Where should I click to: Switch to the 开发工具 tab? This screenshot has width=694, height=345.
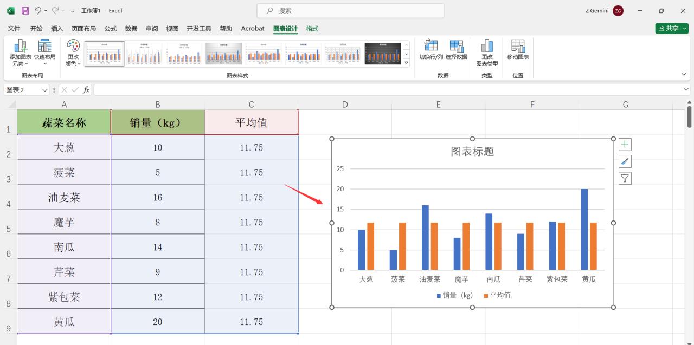pyautogui.click(x=199, y=29)
